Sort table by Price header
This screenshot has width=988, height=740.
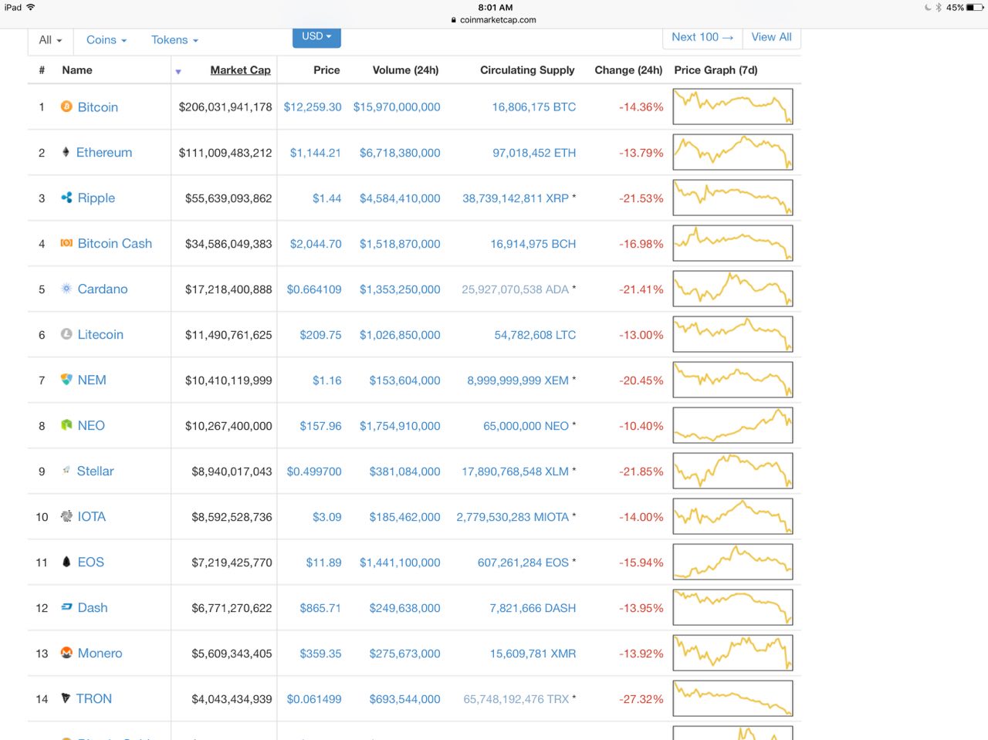tap(327, 70)
